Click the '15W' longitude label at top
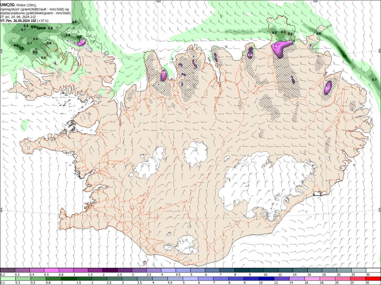Screen dimensions: 381x285 (x=315, y=1)
